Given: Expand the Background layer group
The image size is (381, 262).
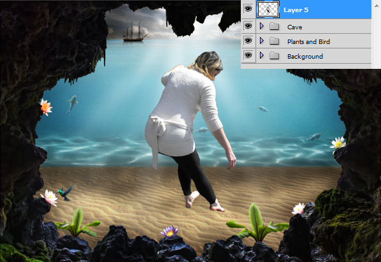Looking at the screenshot, I should pos(262,55).
